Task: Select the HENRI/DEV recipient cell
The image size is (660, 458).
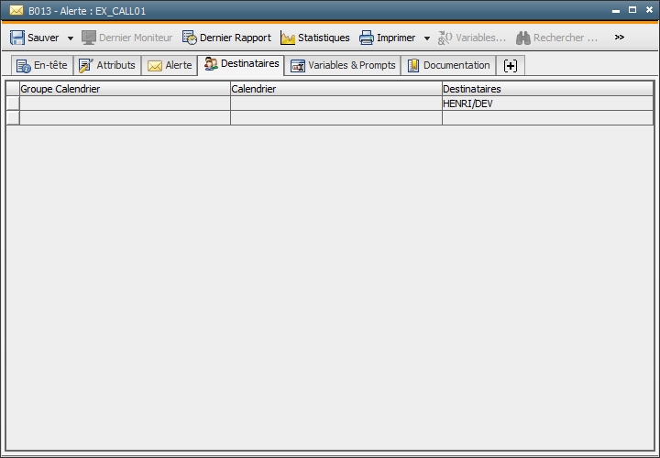Action: click(547, 104)
